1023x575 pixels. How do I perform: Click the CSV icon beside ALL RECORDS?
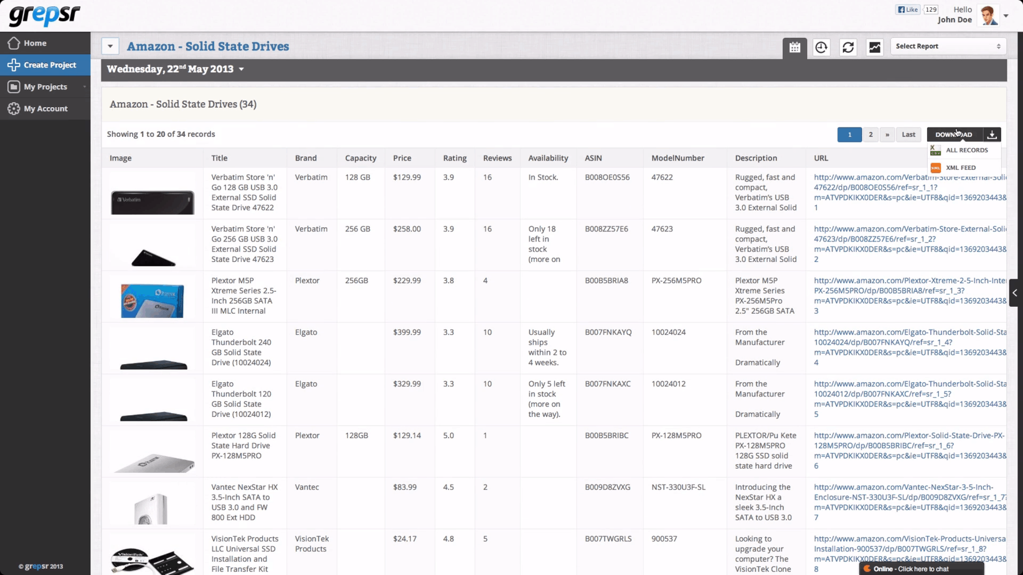point(935,150)
